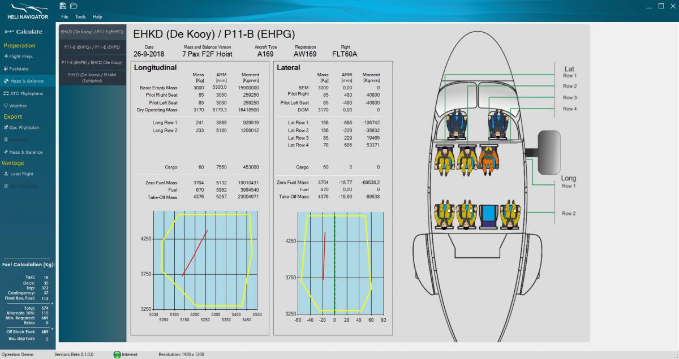
Task: Click the Heli Navigator logo
Action: tap(29, 11)
